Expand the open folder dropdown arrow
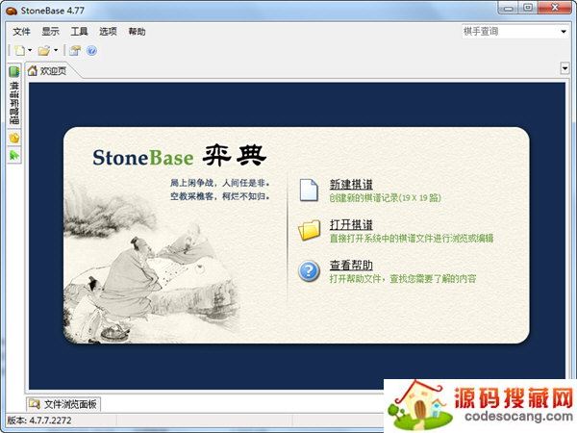Image resolution: width=577 pixels, height=433 pixels. (x=56, y=50)
